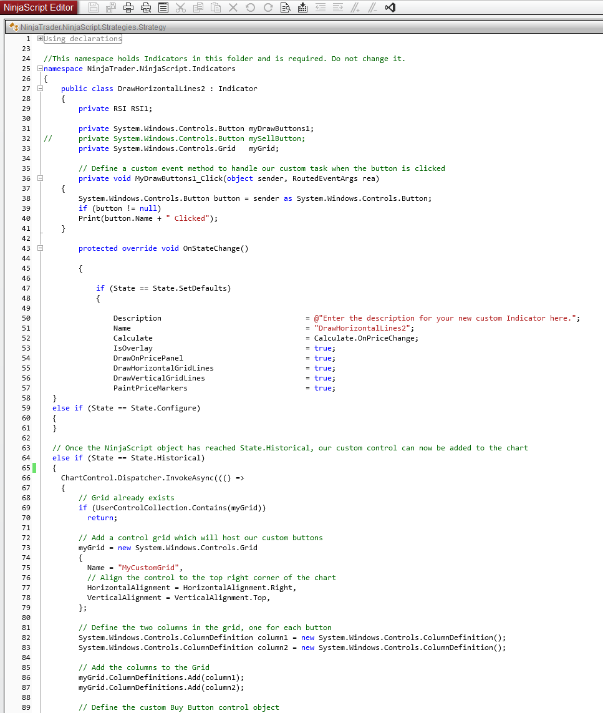The image size is (603, 713).
Task: Click 'myGrid.ColumnDefinitions.Add(column2);' line
Action: [162, 688]
